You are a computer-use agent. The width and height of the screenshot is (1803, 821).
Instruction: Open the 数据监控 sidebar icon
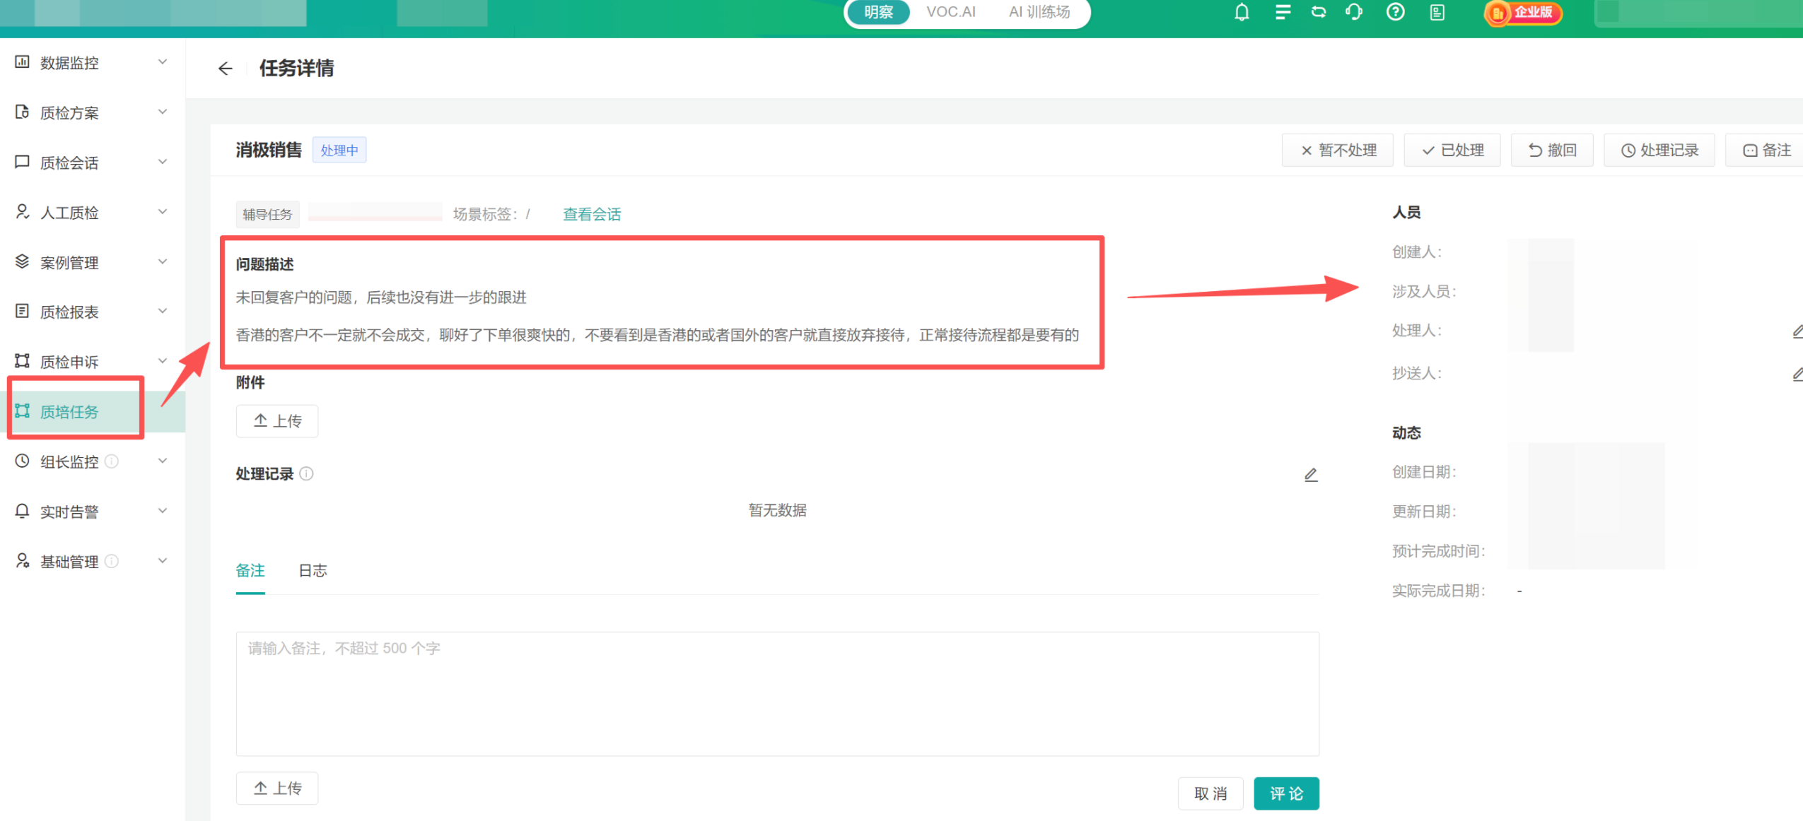coord(22,62)
